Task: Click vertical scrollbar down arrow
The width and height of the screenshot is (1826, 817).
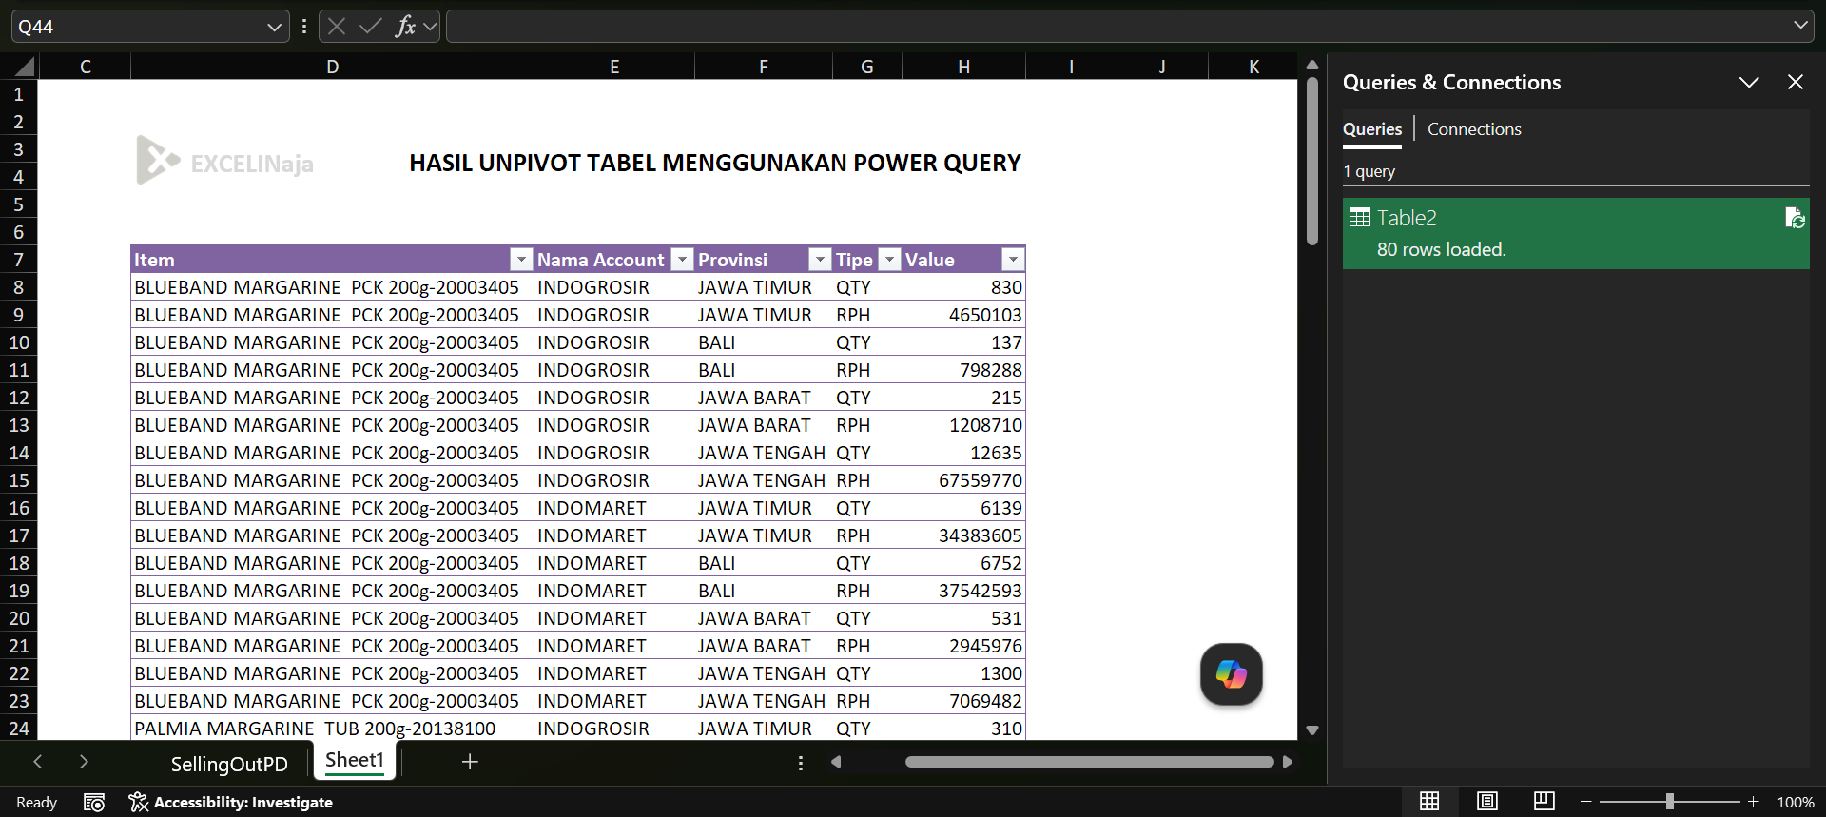Action: (x=1312, y=730)
